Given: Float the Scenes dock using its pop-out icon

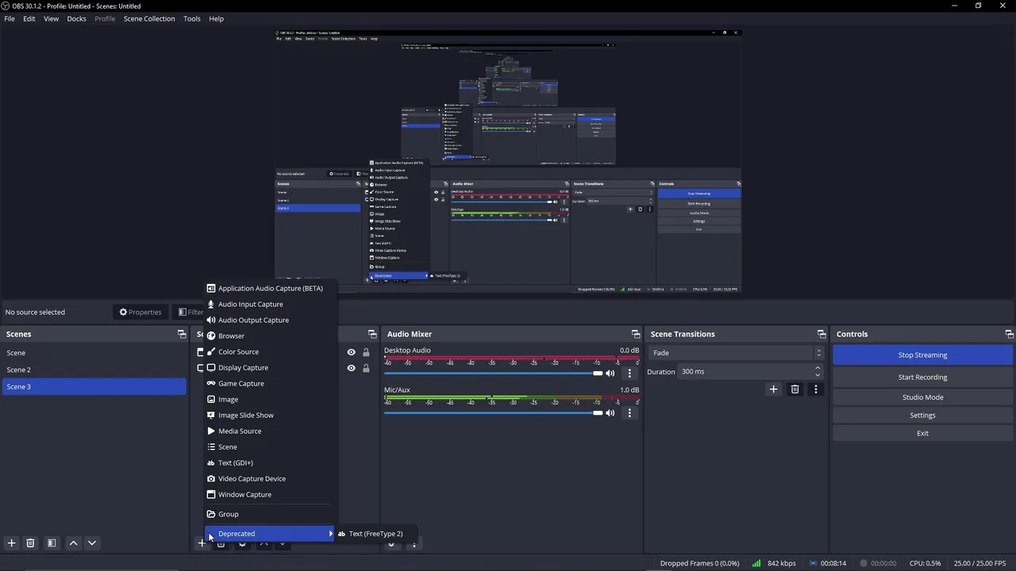Looking at the screenshot, I should pos(182,335).
